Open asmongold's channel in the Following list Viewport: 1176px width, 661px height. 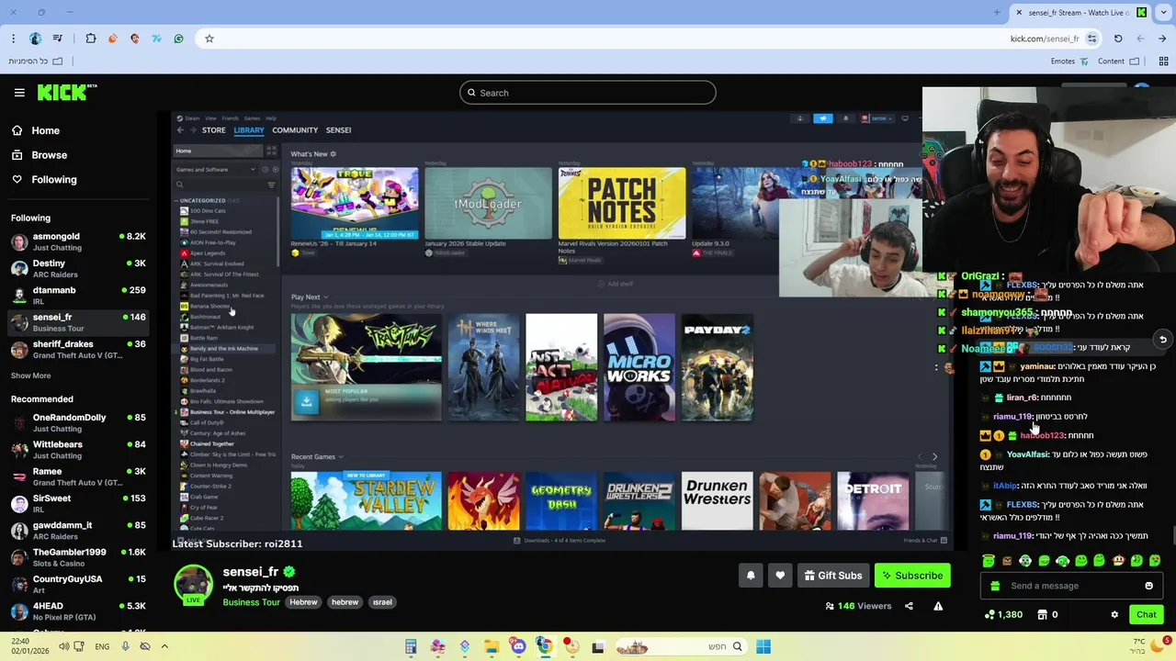click(77, 242)
